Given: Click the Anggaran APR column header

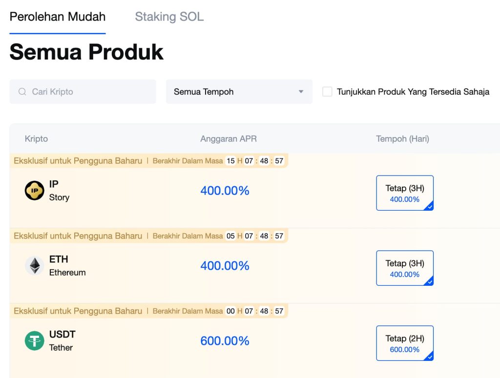Looking at the screenshot, I should (228, 139).
